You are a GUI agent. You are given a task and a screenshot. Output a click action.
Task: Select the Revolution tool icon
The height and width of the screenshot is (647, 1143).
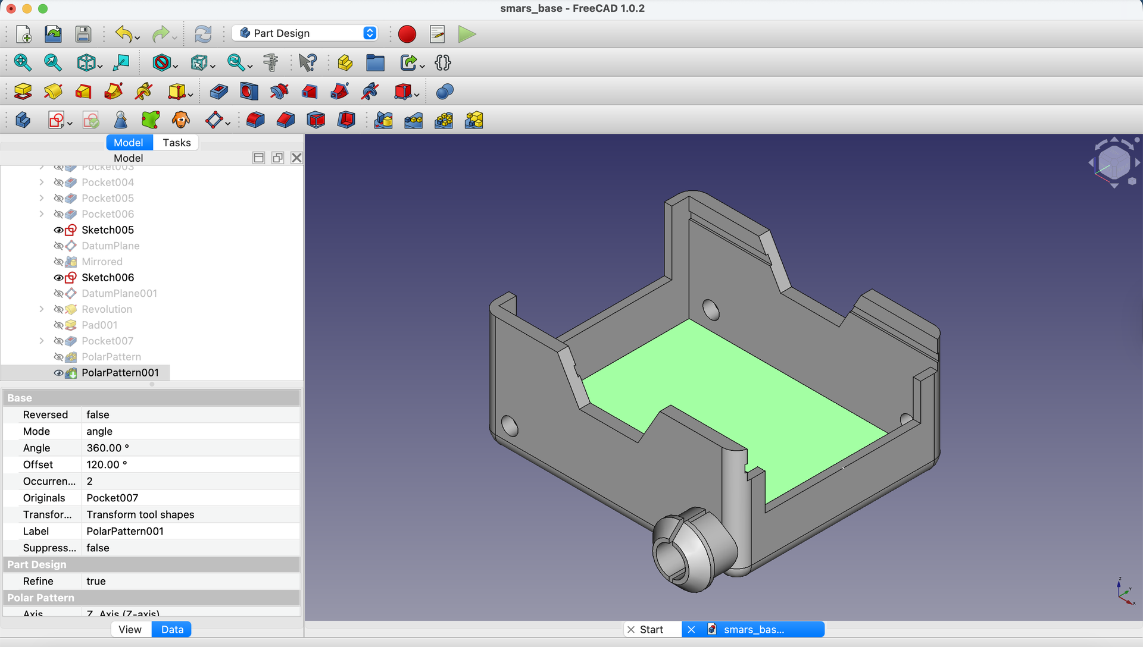pos(53,91)
